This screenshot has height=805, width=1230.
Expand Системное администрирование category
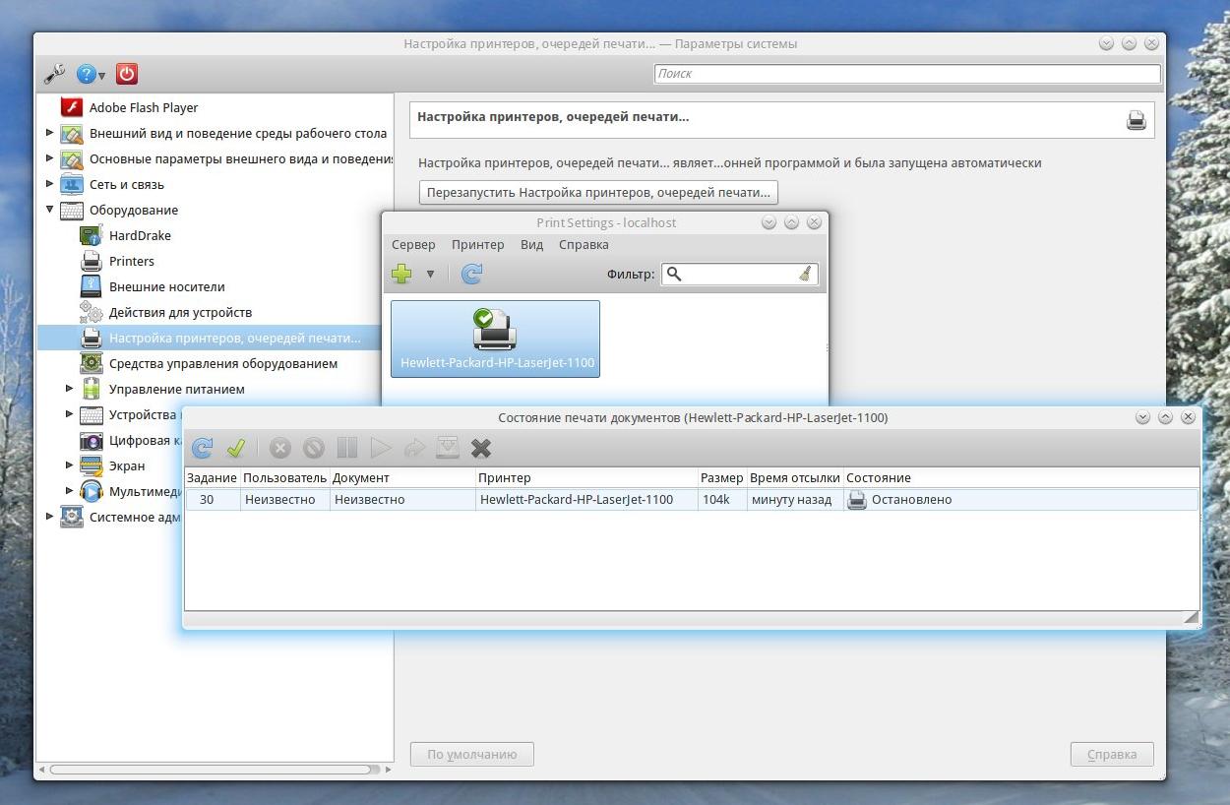pyautogui.click(x=50, y=516)
